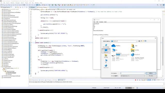Viewport: 165px width, 93px height.
Task: Close the Save dialog with X
Action: pos(155,38)
